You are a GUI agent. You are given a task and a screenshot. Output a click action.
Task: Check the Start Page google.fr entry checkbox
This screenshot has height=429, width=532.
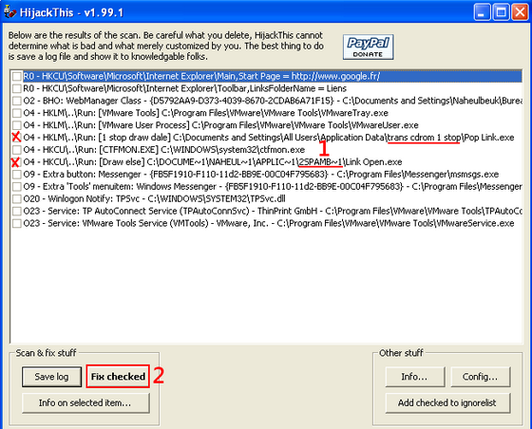[17, 76]
